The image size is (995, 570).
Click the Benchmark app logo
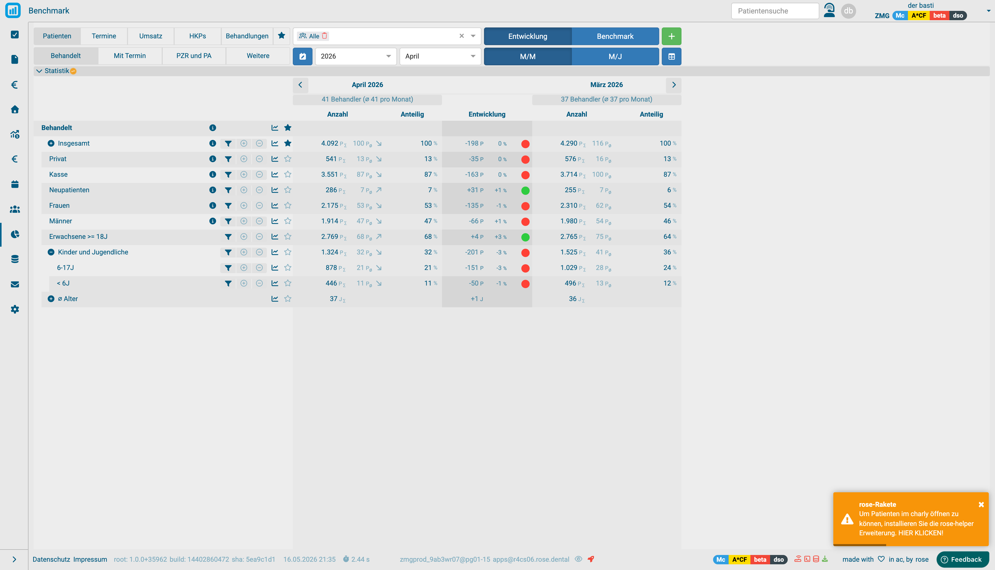click(x=13, y=11)
